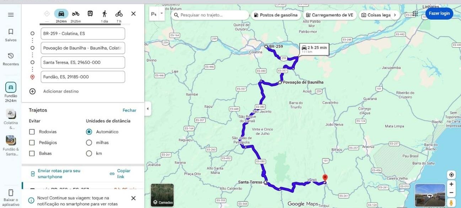Image resolution: width=461 pixels, height=208 pixels.
Task: Click the 2 h 25 min route callout
Action: pyautogui.click(x=314, y=49)
